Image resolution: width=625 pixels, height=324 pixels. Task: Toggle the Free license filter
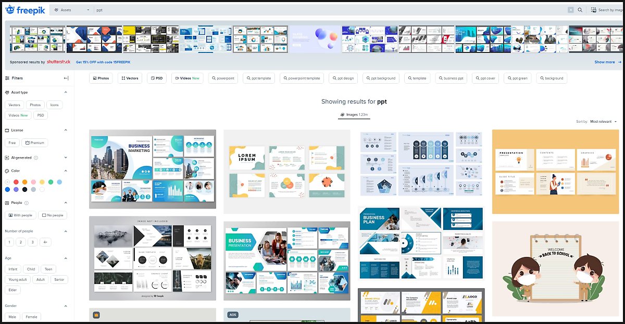tap(12, 142)
